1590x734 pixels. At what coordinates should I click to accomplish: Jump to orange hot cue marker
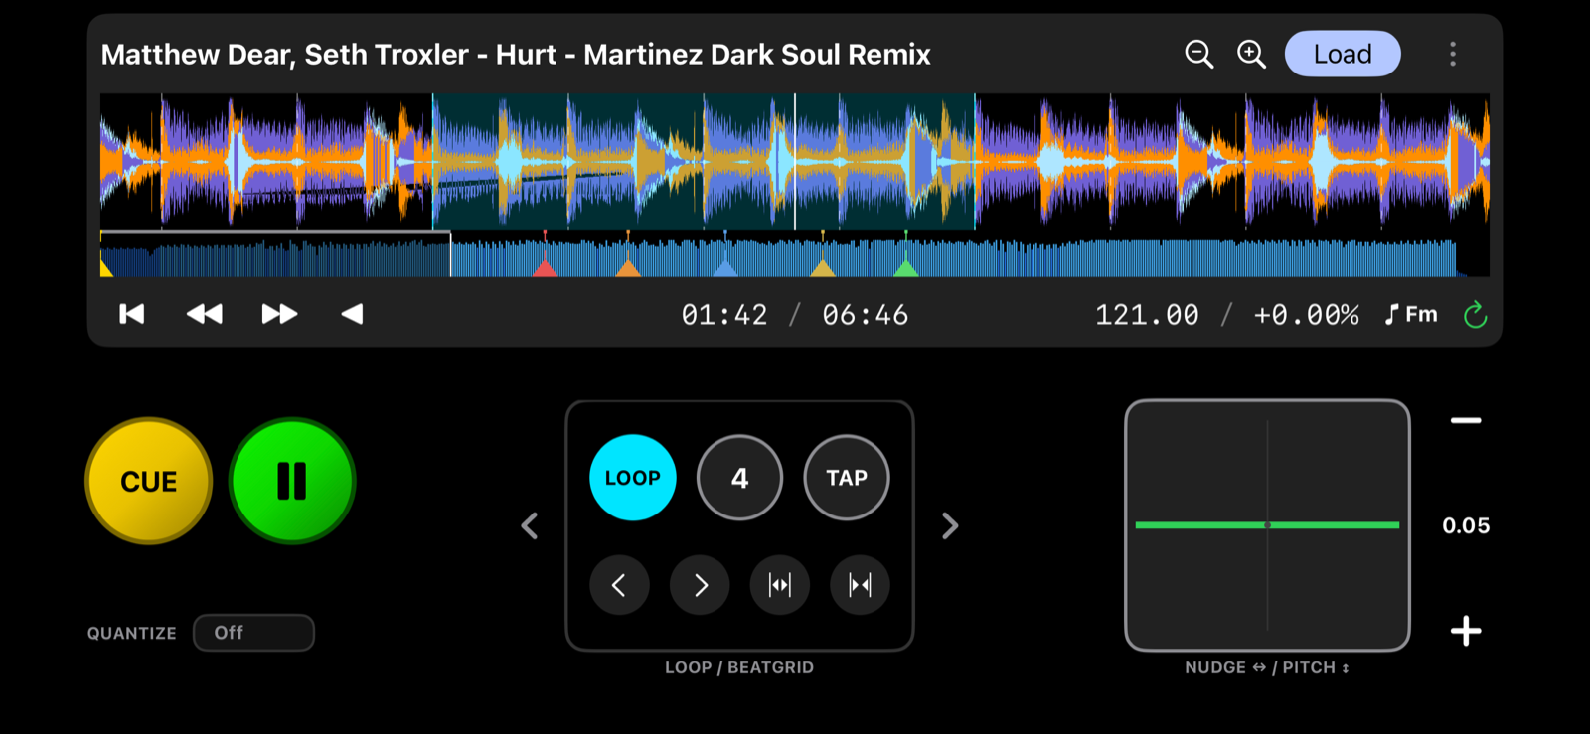(x=628, y=268)
